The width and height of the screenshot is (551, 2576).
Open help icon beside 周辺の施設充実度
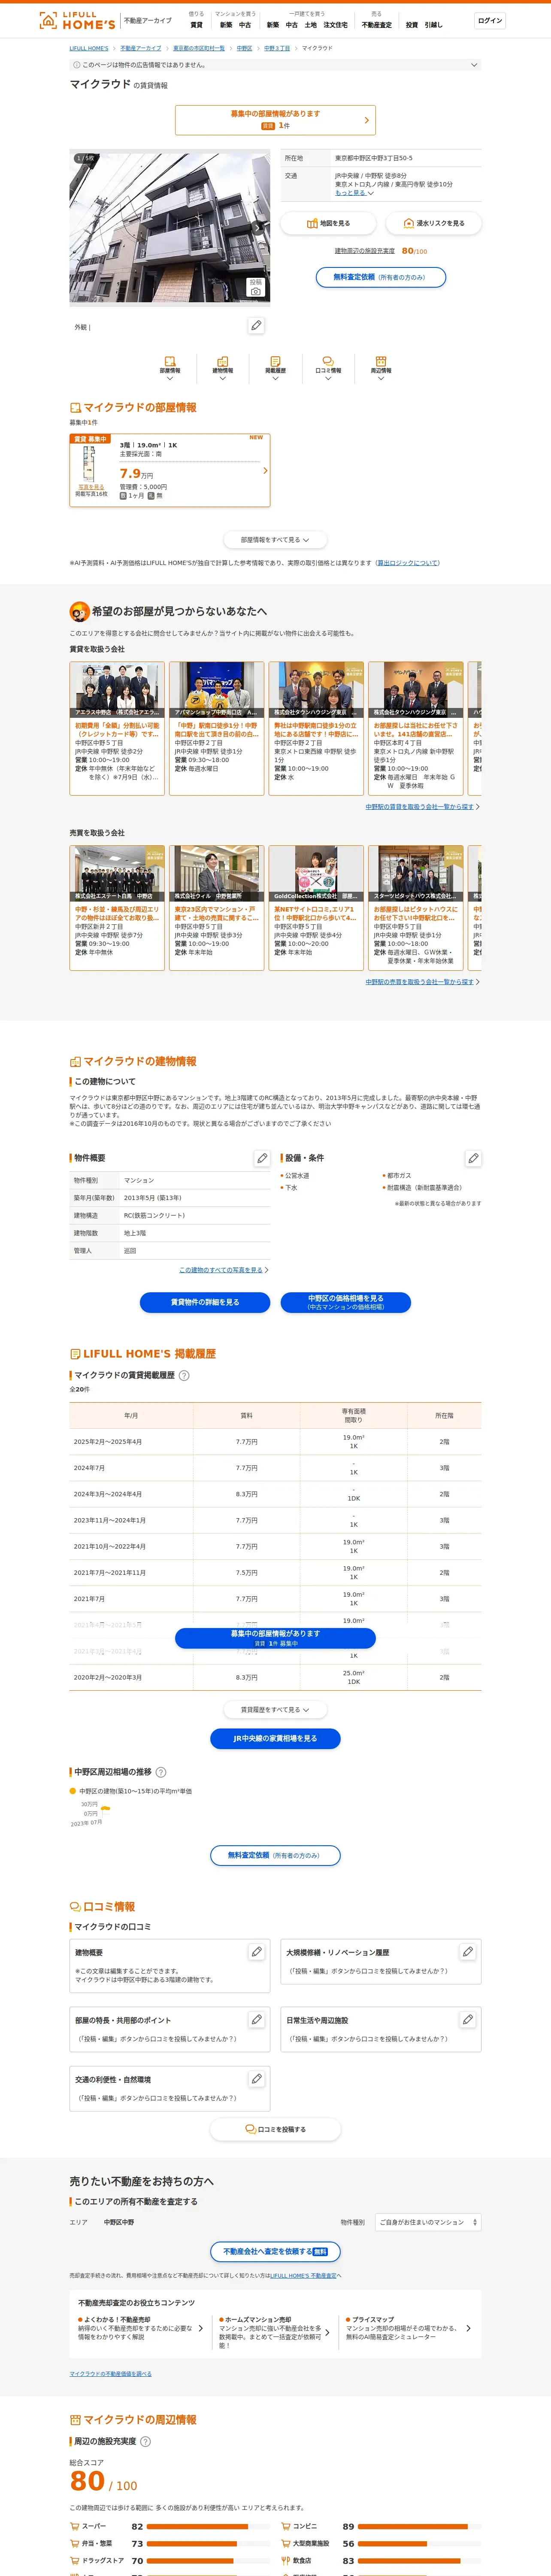point(146,2441)
